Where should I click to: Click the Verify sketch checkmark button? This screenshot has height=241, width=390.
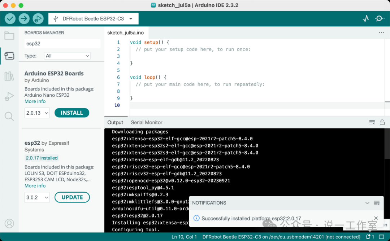tap(10, 19)
